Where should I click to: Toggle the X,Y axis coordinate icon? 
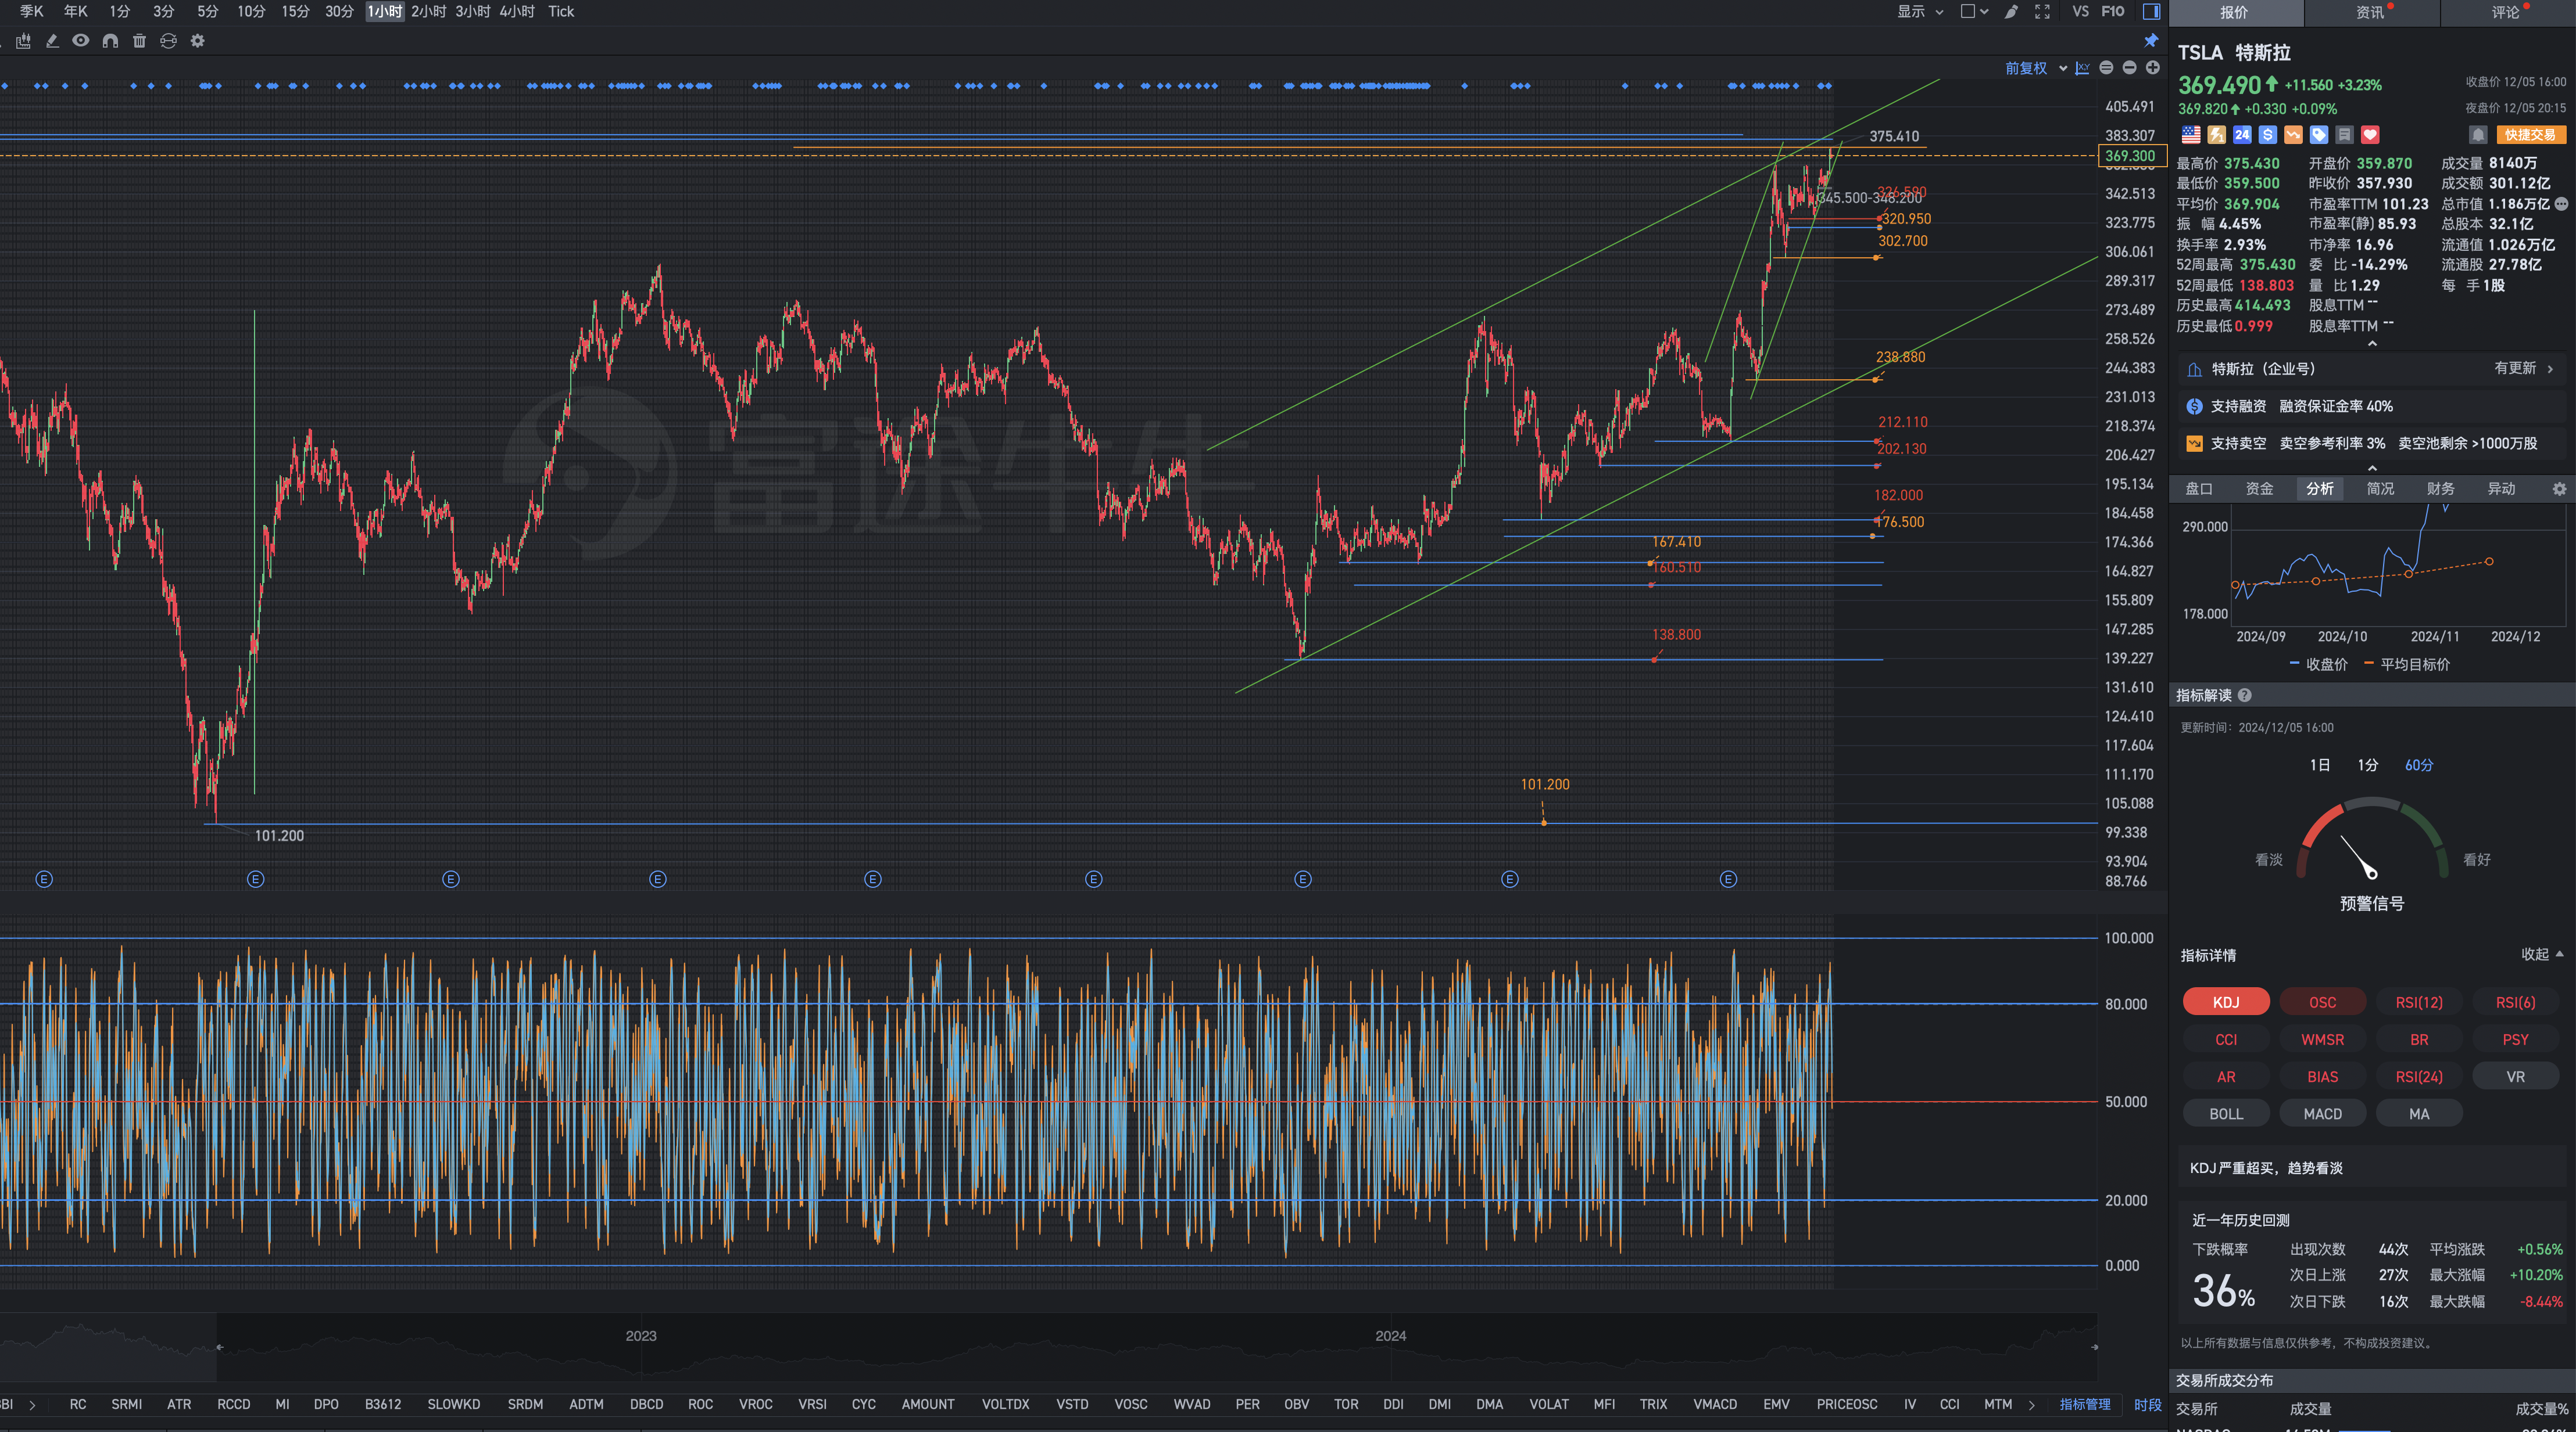2082,68
